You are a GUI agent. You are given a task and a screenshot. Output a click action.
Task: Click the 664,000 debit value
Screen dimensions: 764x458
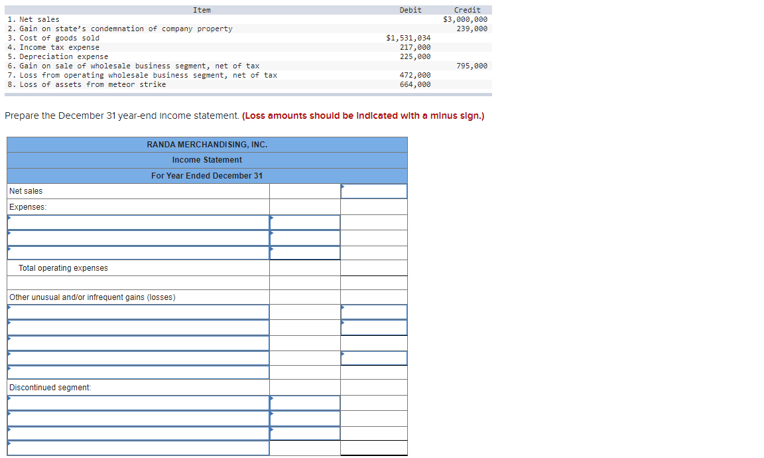click(415, 84)
